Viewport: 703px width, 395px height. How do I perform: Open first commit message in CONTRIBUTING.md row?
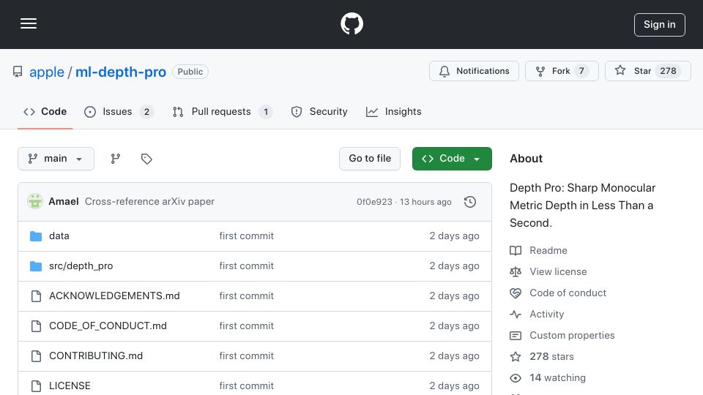tap(246, 356)
